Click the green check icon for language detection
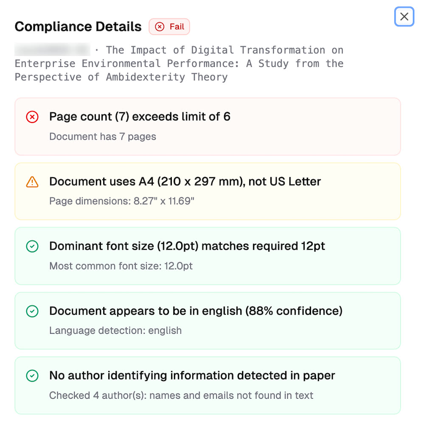Viewport: 421px width, 425px height. [x=32, y=311]
